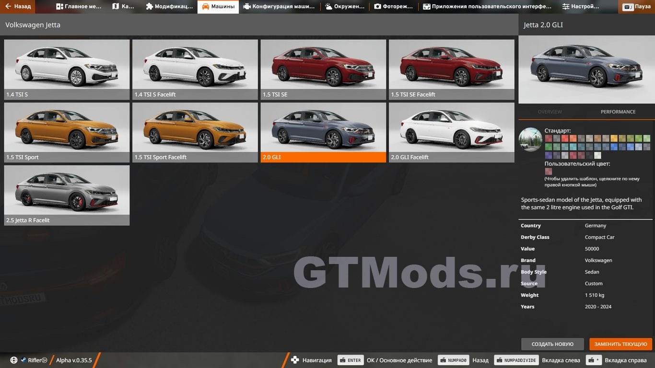Screen dimensions: 655x368
Task: Click the Создать новую button
Action: pyautogui.click(x=552, y=344)
